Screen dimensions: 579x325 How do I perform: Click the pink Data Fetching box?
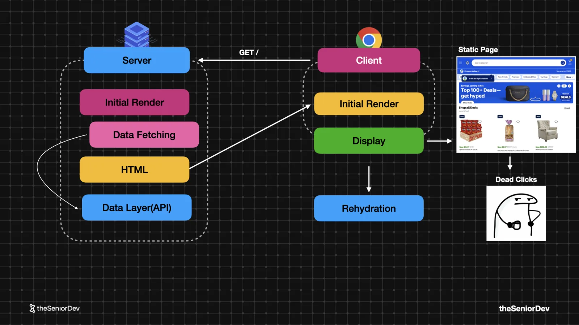click(144, 135)
